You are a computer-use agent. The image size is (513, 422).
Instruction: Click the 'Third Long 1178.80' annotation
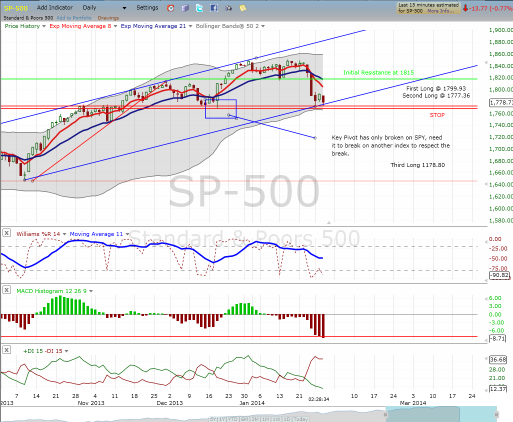[417, 165]
